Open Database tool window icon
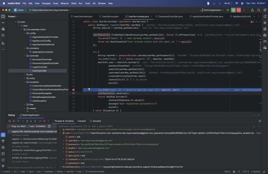268x174 pixels. coord(265,29)
